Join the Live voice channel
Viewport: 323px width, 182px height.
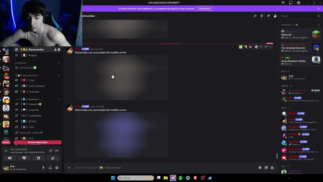click(x=37, y=80)
